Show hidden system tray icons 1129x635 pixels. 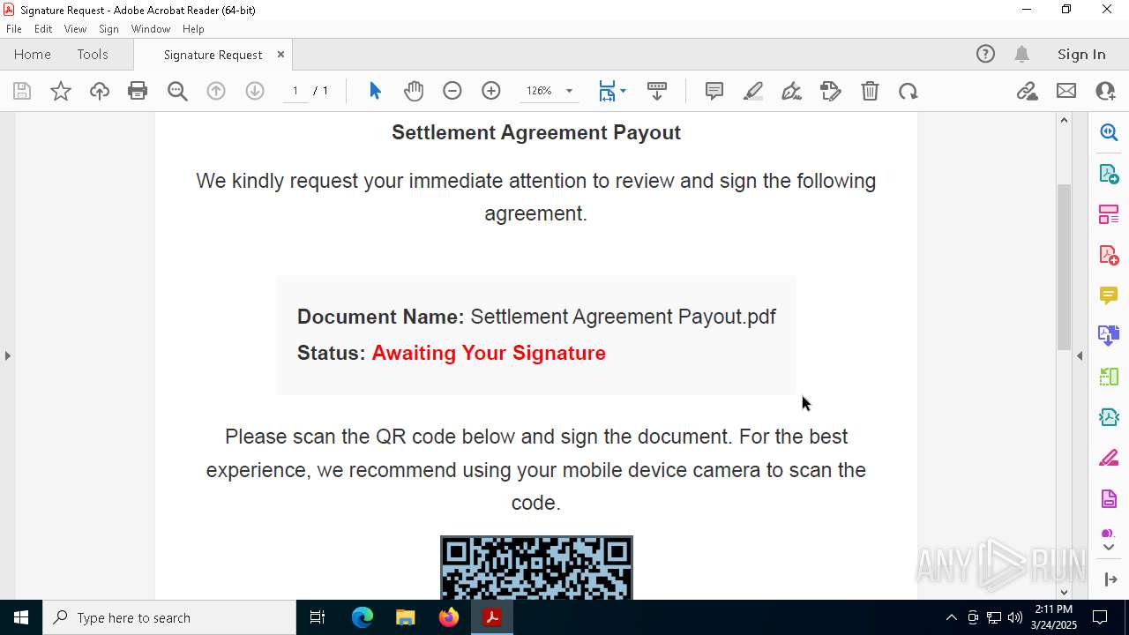[x=951, y=617]
